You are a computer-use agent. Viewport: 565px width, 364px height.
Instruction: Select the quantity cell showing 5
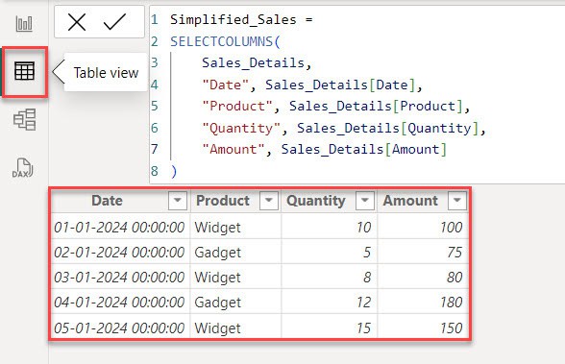tap(329, 253)
